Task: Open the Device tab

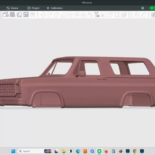Action: [12, 8]
